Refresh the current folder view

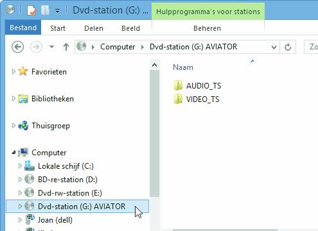point(288,47)
